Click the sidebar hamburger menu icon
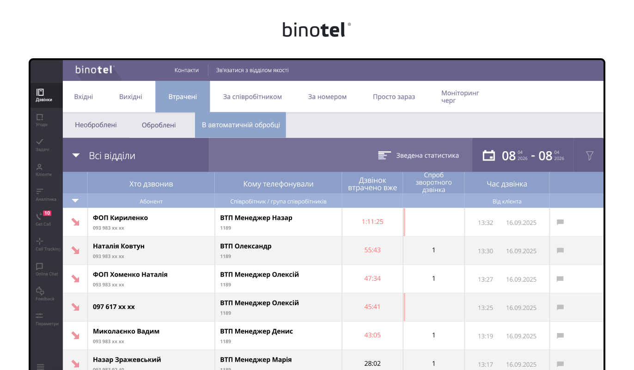Screen dimensions: 634x370 pyautogui.click(x=41, y=367)
